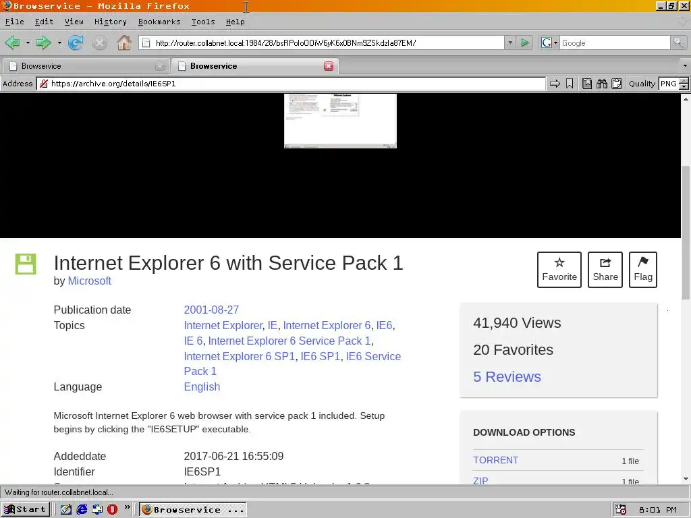The height and width of the screenshot is (518, 691).
Task: Open the Google search engine selector
Action: tap(549, 42)
